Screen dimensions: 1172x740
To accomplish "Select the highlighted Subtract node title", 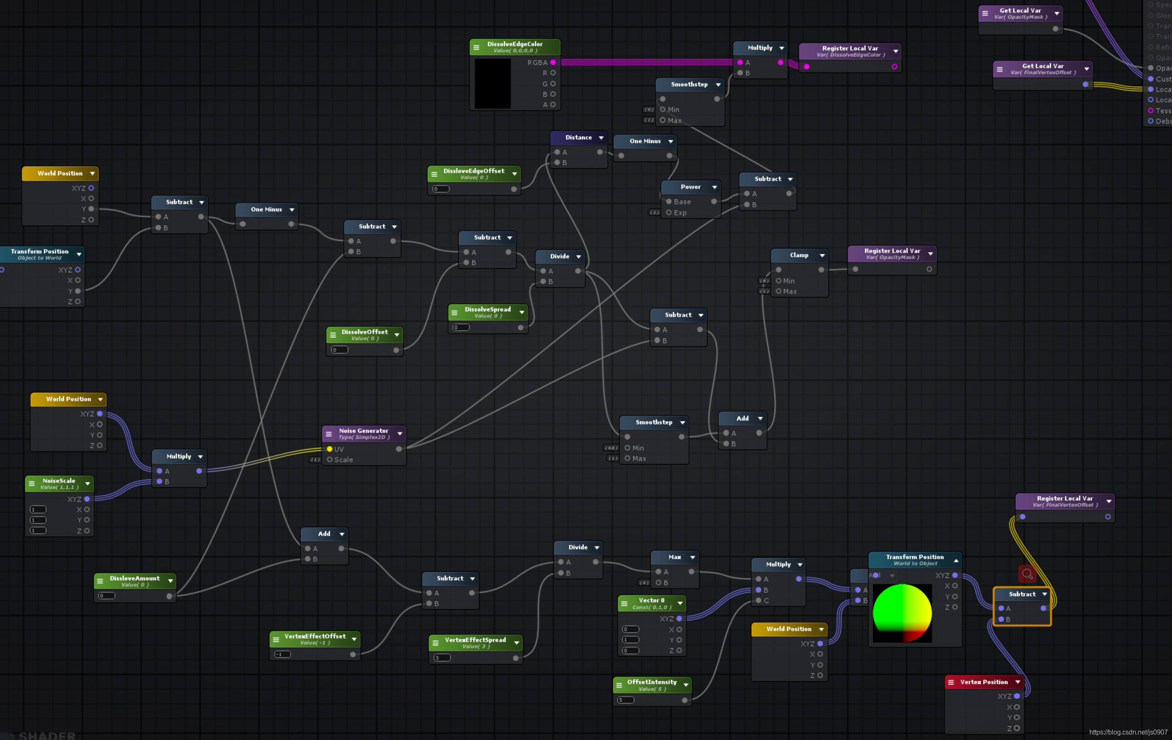I will (1022, 594).
